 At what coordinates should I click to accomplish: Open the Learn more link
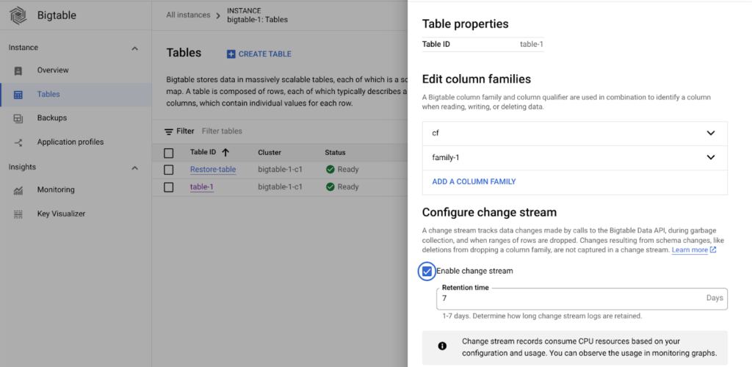(690, 250)
